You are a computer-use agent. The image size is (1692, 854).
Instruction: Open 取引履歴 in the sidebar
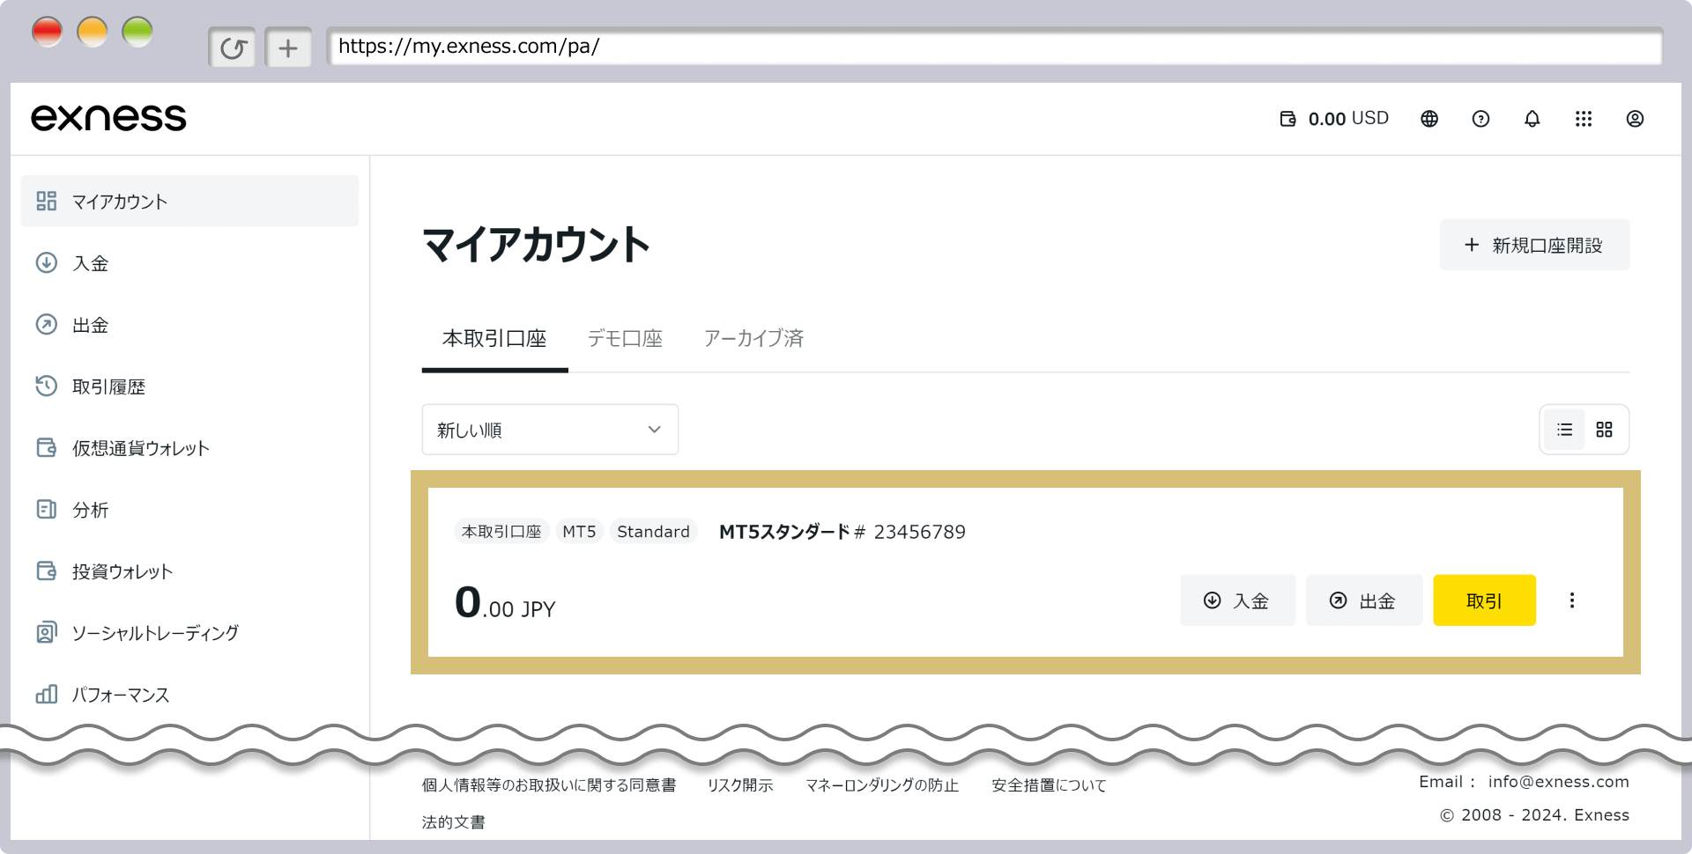coord(189,386)
